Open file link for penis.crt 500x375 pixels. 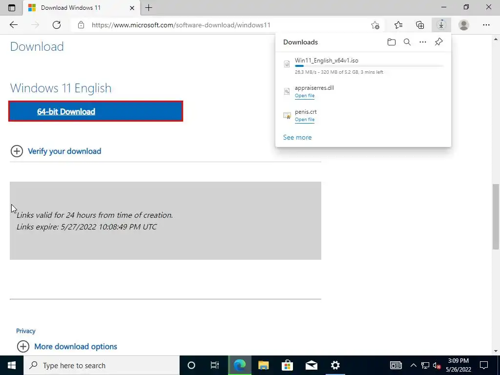click(305, 120)
